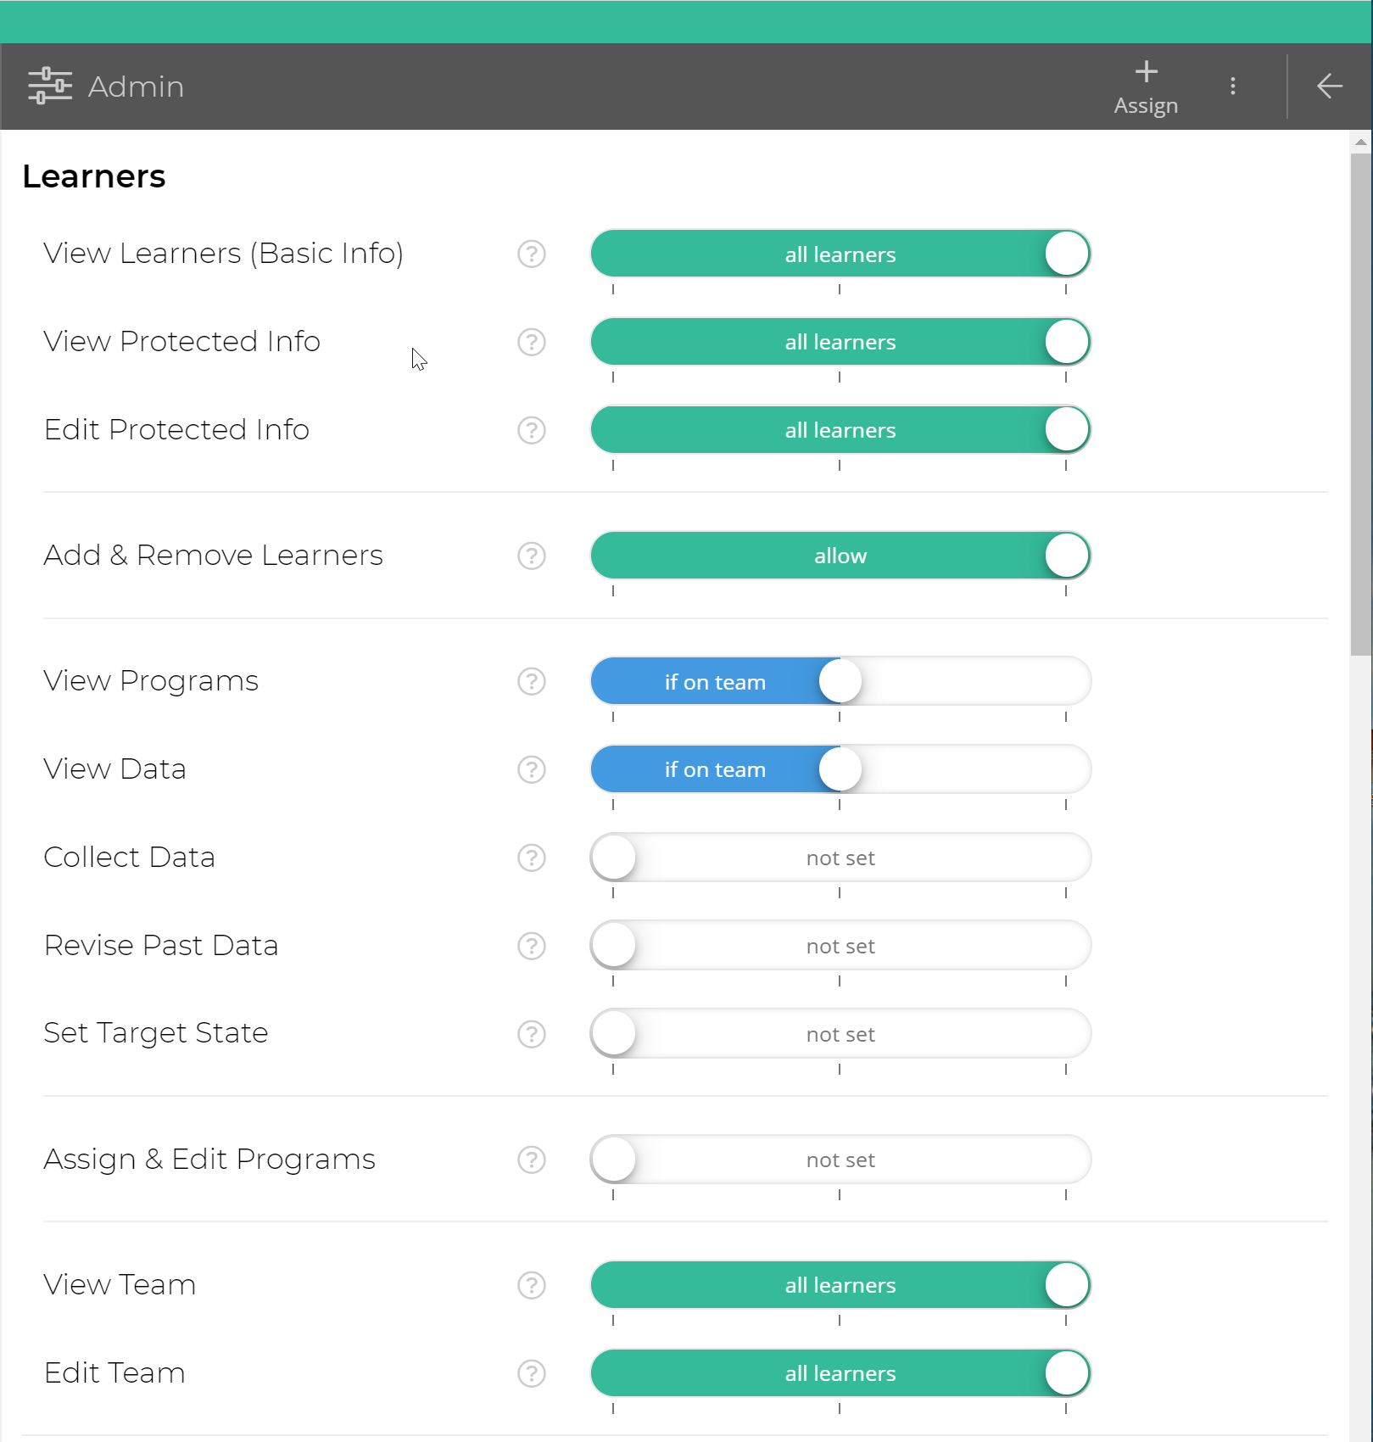
Task: Open the three-dot overflow menu
Action: [x=1233, y=86]
